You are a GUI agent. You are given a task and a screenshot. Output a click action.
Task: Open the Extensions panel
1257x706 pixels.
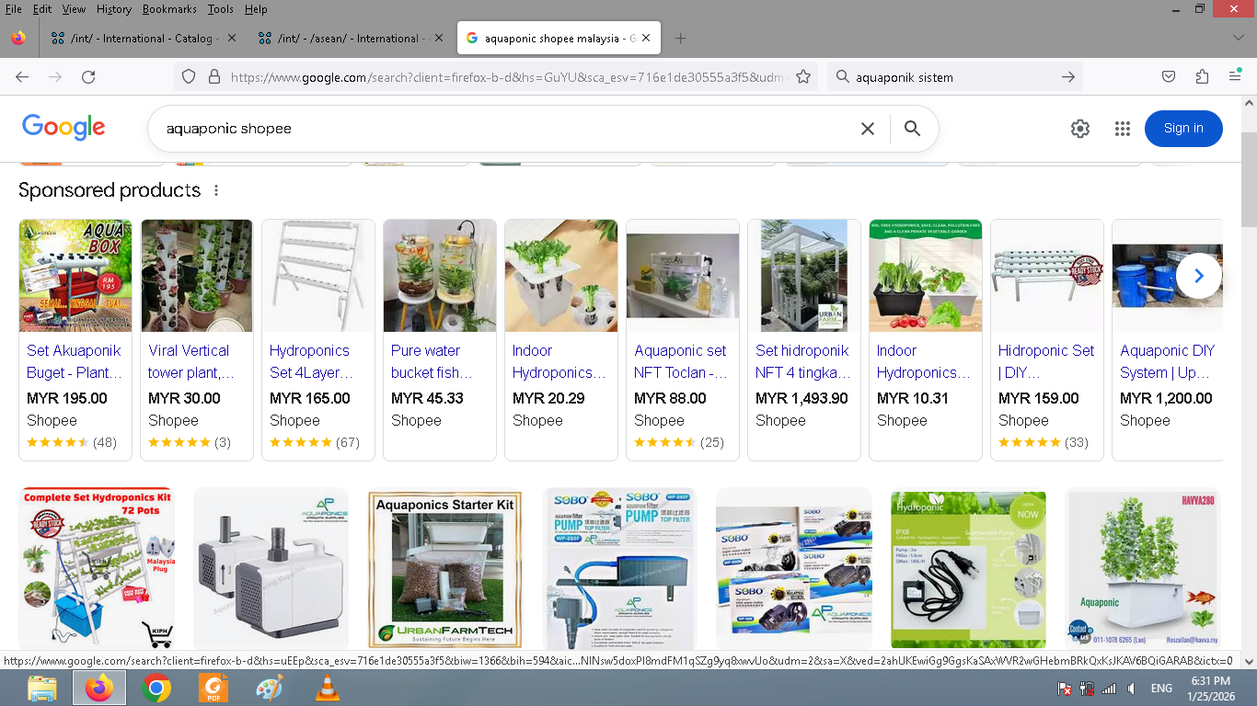tap(1202, 77)
